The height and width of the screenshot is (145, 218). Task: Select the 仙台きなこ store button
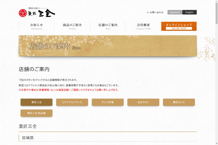point(143,102)
